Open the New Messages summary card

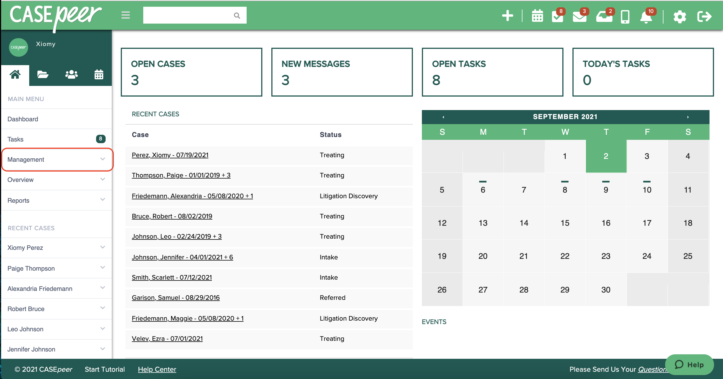tap(342, 72)
